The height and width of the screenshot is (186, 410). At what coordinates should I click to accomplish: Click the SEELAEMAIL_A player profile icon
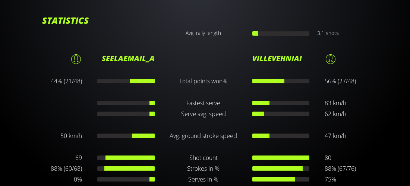(x=76, y=59)
